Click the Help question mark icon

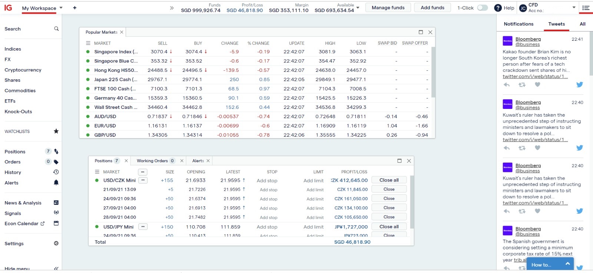pyautogui.click(x=498, y=8)
